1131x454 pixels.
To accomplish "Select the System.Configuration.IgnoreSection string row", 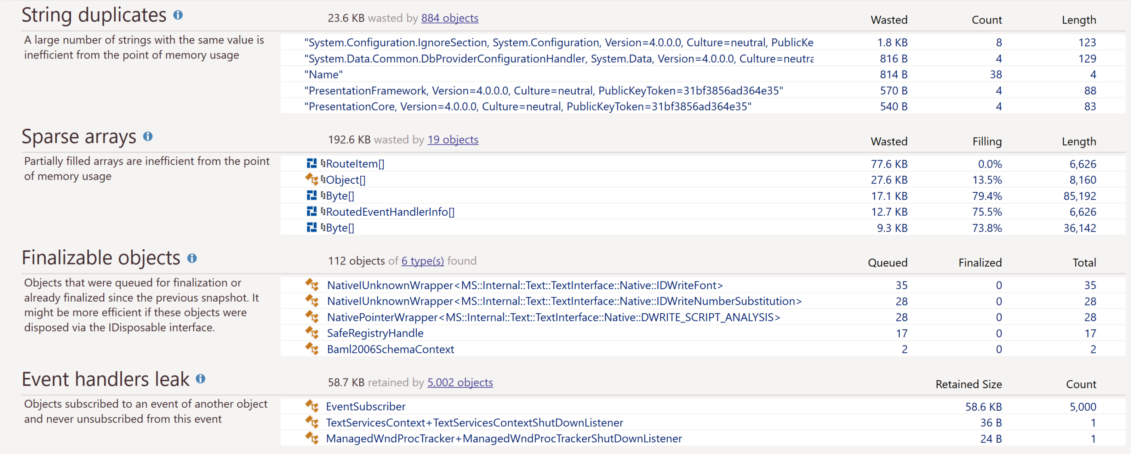I will tap(702, 42).
